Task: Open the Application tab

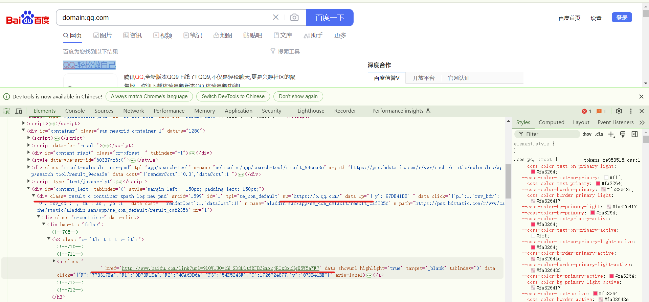Action: click(239, 111)
